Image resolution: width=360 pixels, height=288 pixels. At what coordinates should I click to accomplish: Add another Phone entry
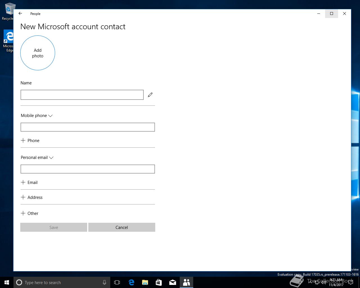point(30,141)
